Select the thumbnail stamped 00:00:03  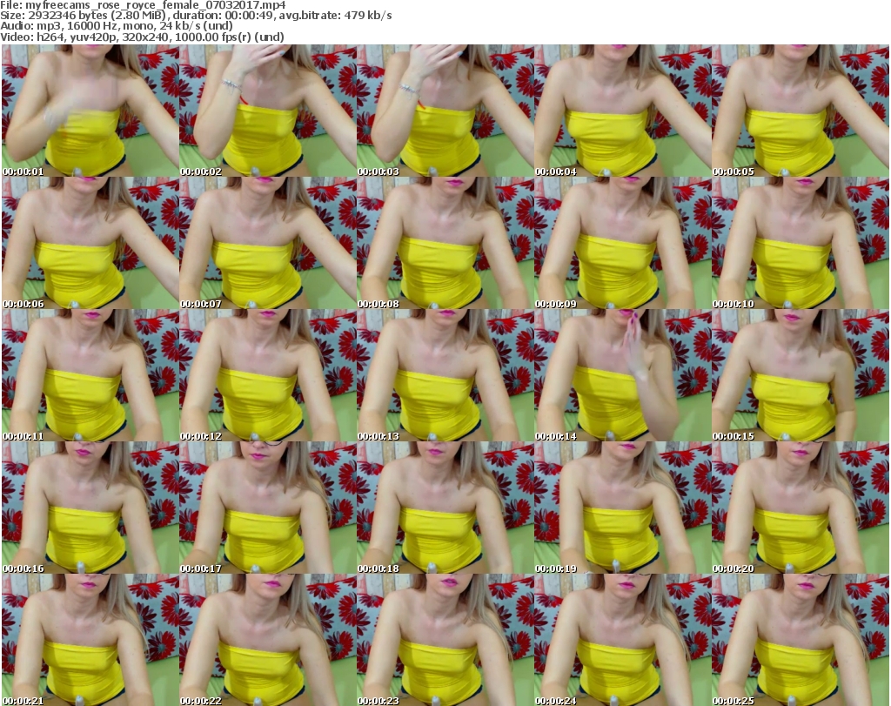[x=445, y=111]
